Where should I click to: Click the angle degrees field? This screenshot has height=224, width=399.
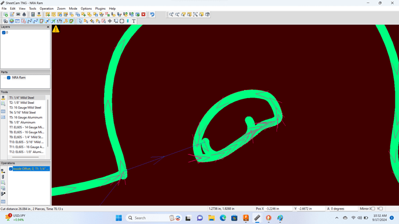[343, 208]
